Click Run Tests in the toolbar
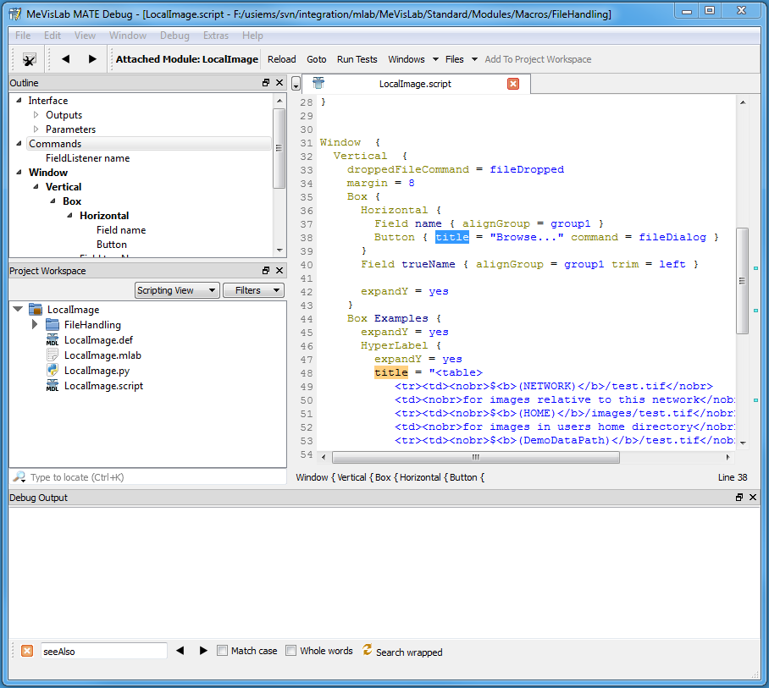 click(357, 59)
